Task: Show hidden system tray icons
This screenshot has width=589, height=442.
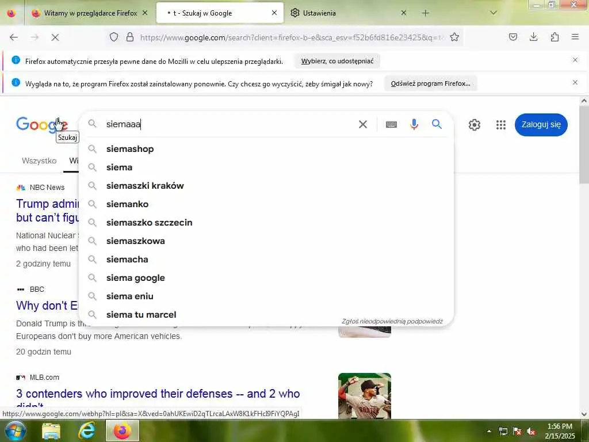Action: 489,432
